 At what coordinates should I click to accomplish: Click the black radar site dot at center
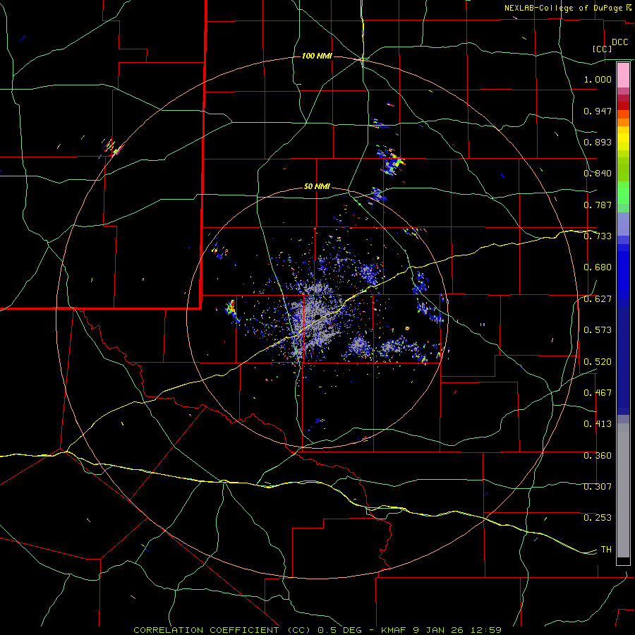pyautogui.click(x=317, y=317)
